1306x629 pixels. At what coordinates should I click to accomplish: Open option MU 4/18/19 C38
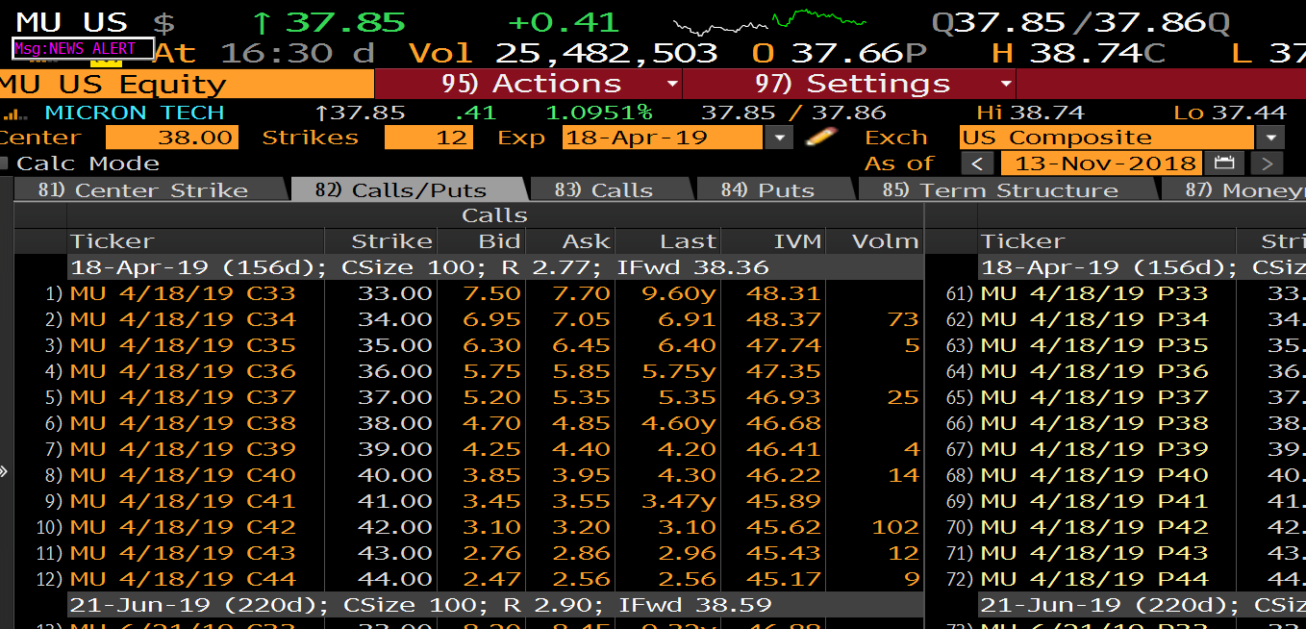[183, 422]
